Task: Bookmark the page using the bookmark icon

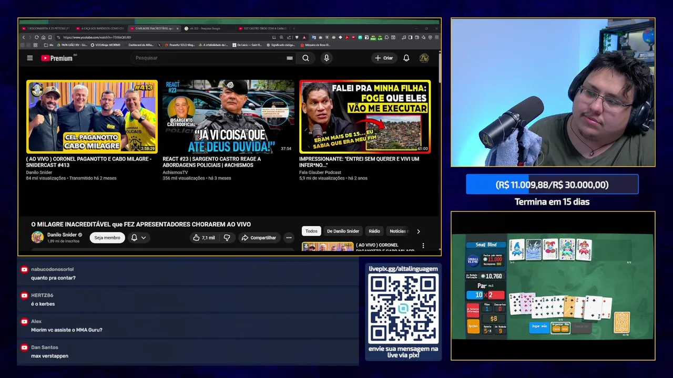Action: pos(50,37)
